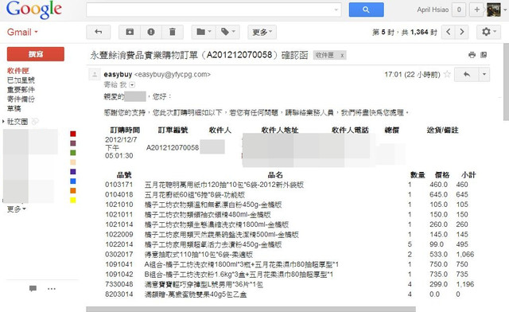Screen dimensions: 509x312
Task: Show recipient details dropdown next to 寄給 我
Action: click(x=132, y=85)
